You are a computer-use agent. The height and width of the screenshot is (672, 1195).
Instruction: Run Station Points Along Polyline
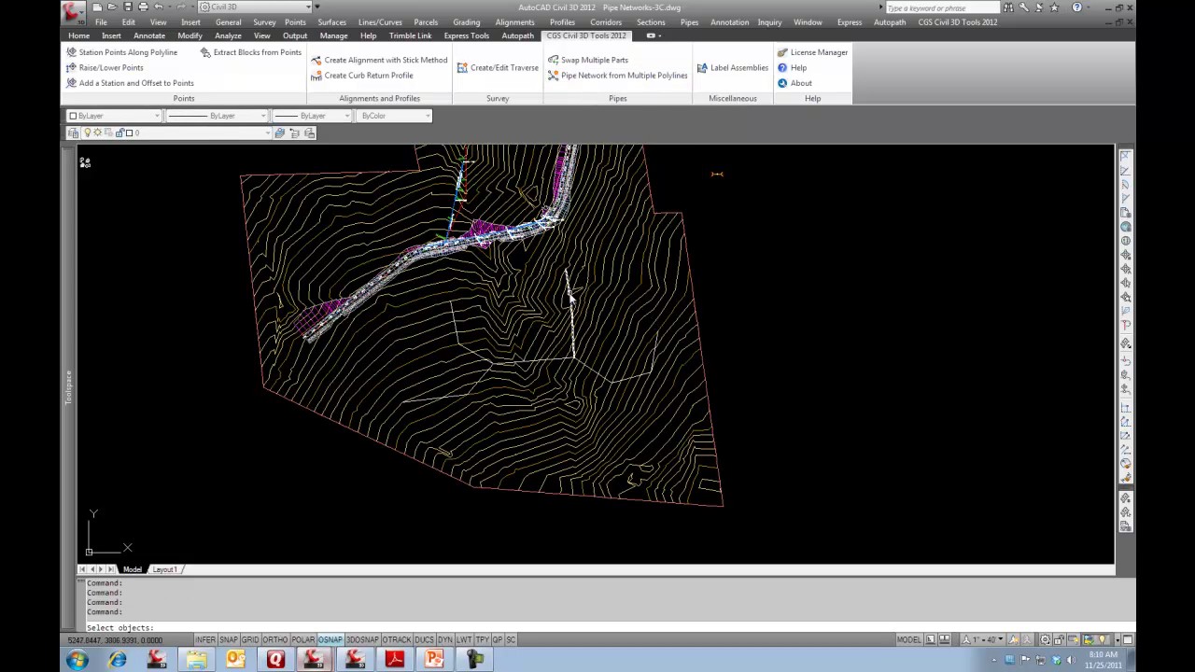[121, 52]
